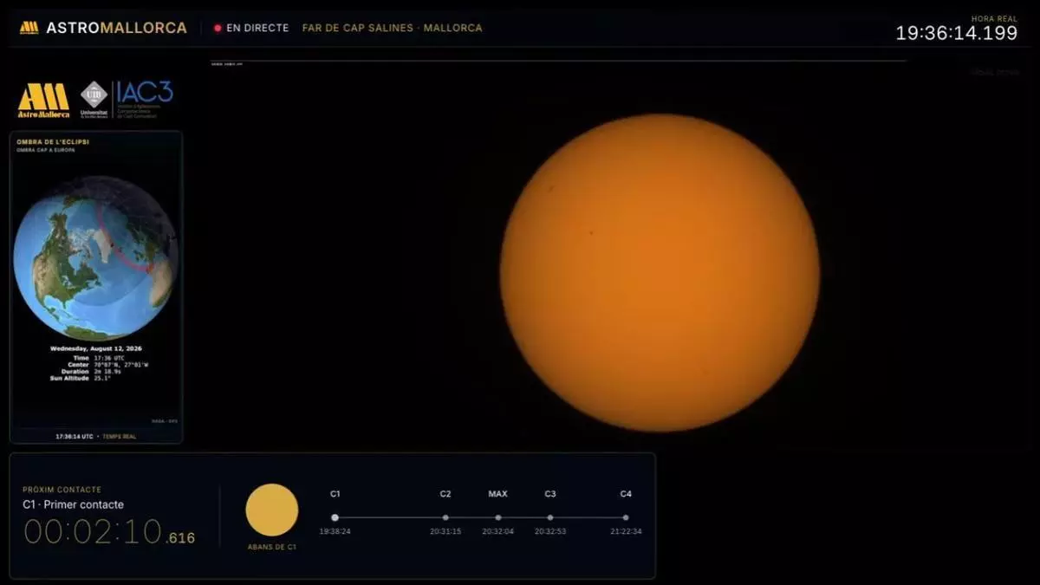Click the red EN DIRECTE live dot
The image size is (1040, 585).
pyautogui.click(x=218, y=28)
